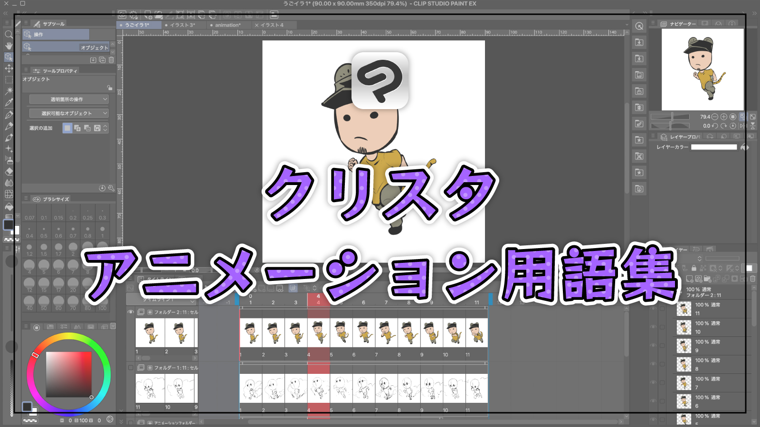This screenshot has width=760, height=427.
Task: Open the timeline name dropdown
Action: 161,300
